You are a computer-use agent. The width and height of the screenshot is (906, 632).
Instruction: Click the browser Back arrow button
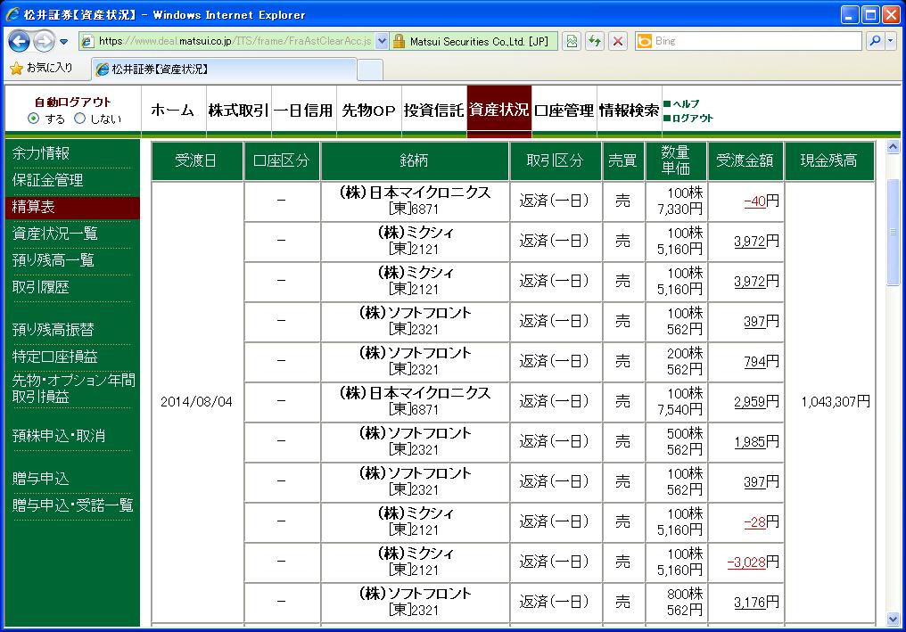coord(19,41)
